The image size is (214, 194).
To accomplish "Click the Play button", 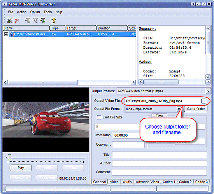I will click(x=21, y=168).
